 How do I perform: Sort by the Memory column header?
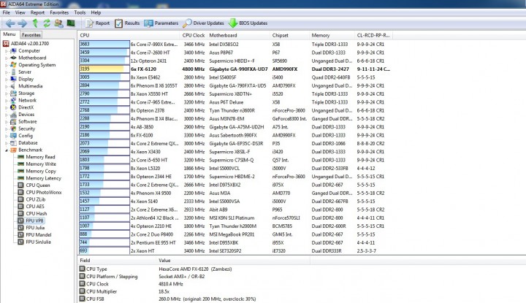pos(332,35)
